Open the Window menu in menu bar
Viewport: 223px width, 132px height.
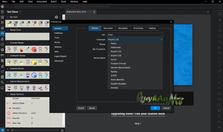[x=74, y=2]
